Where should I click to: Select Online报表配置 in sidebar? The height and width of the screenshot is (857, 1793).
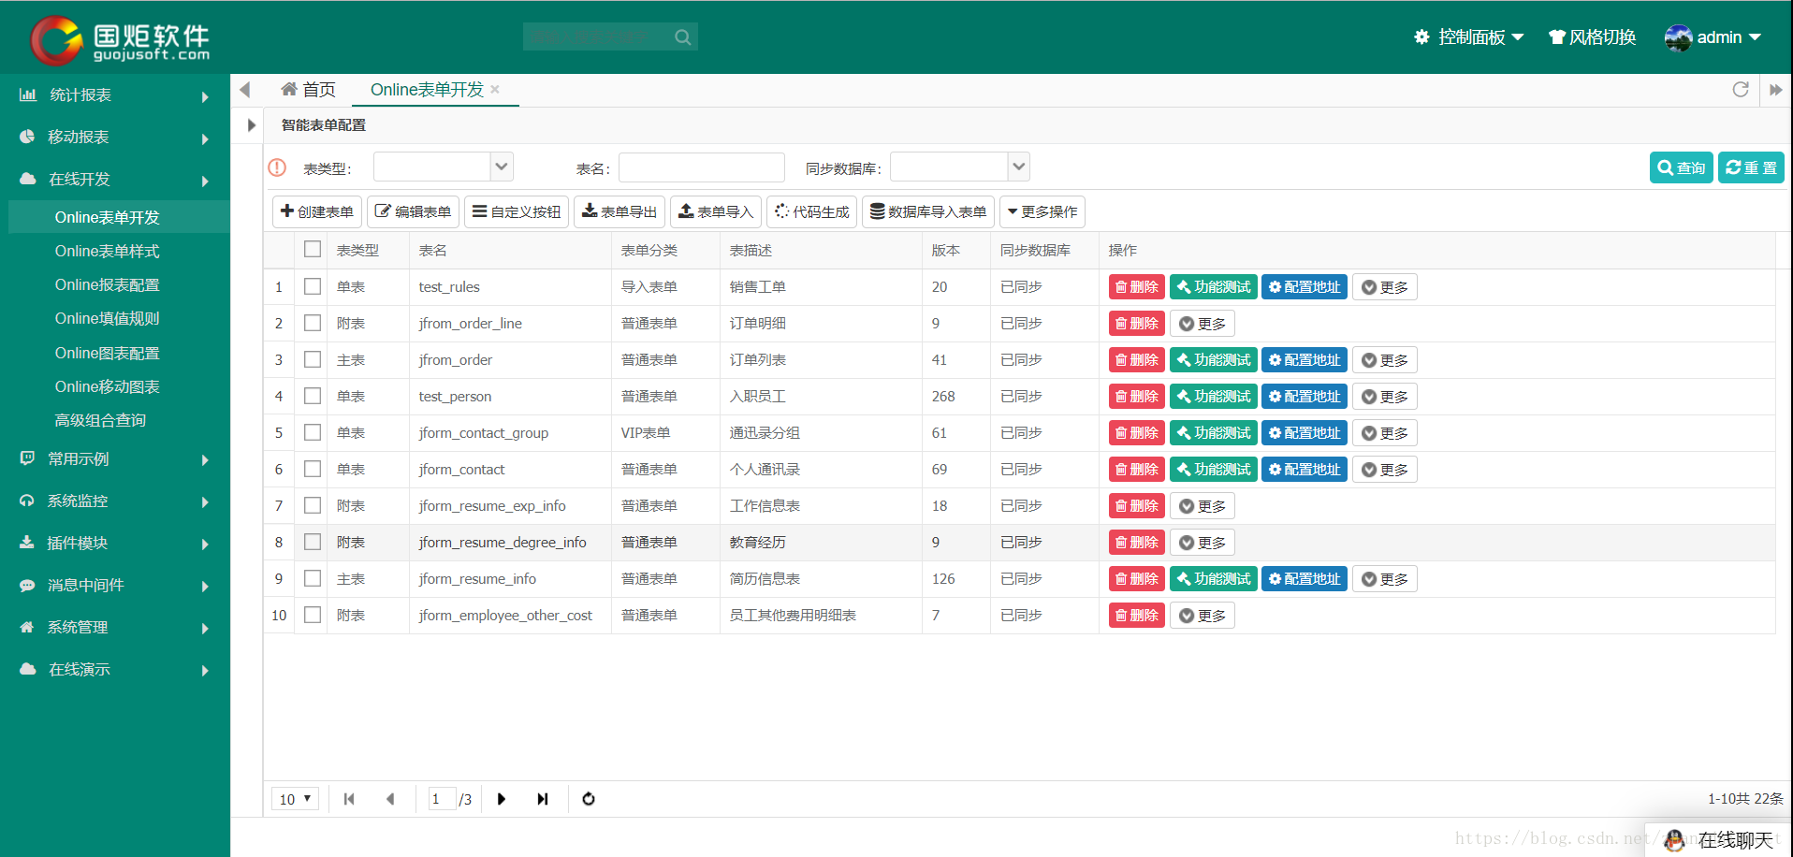coord(107,284)
